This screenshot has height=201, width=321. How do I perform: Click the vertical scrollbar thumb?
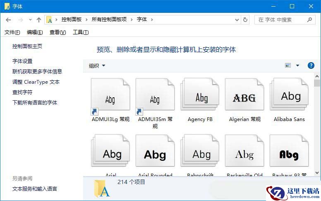point(317,83)
